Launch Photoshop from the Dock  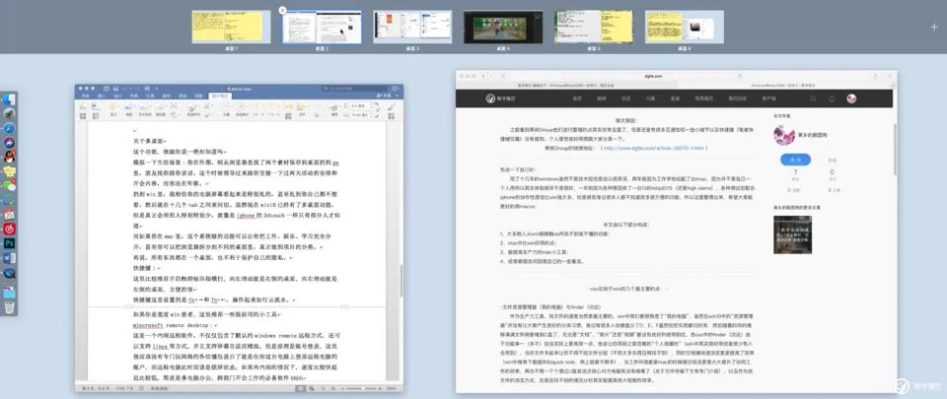pos(9,243)
